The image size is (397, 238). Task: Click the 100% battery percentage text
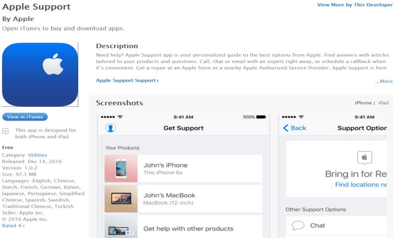(x=249, y=117)
